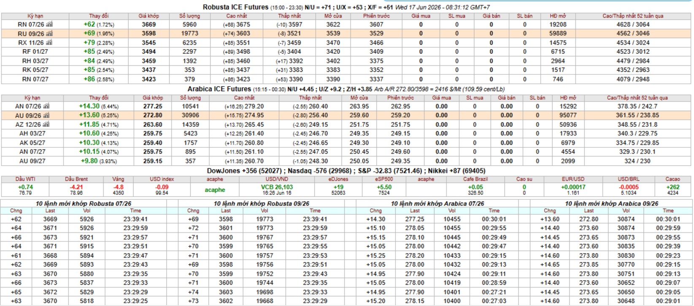Click the Cacao ticker cell

pos(672,186)
